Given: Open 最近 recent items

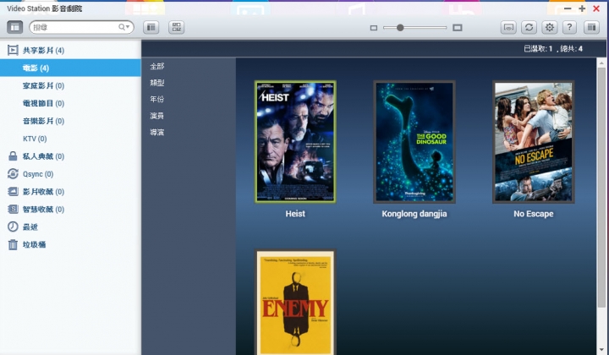Looking at the screenshot, I should point(70,227).
